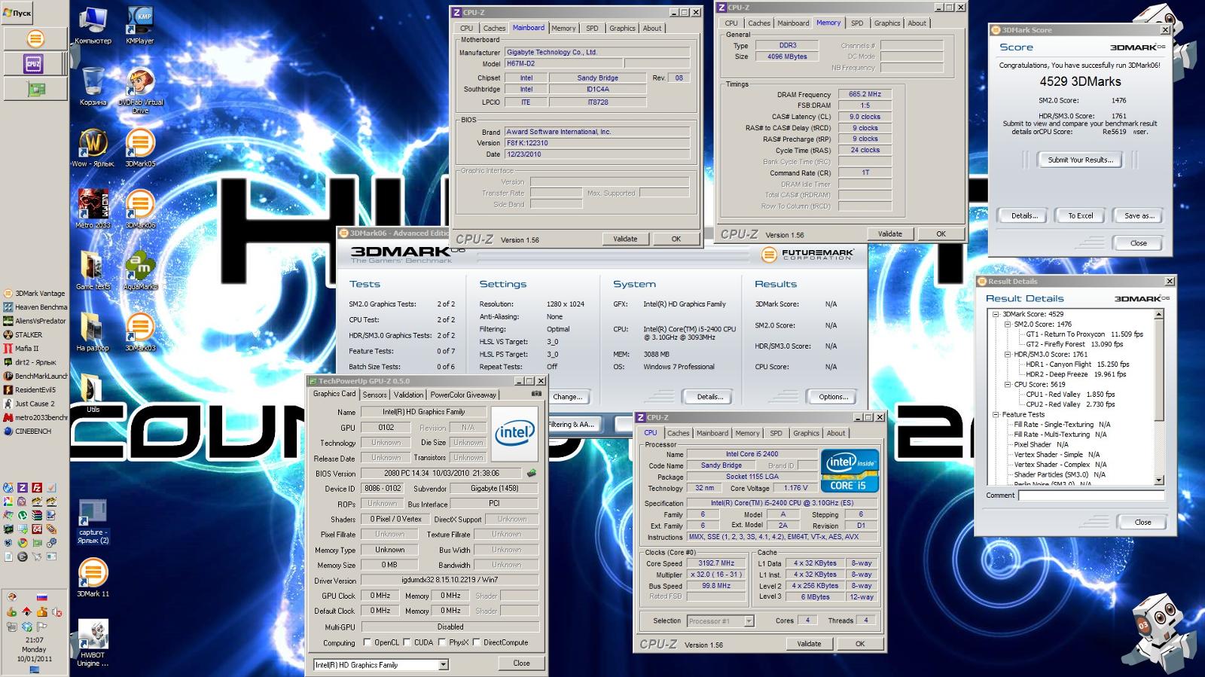The width and height of the screenshot is (1205, 677).
Task: Open About tab in bottom CPU-Z window
Action: click(836, 433)
